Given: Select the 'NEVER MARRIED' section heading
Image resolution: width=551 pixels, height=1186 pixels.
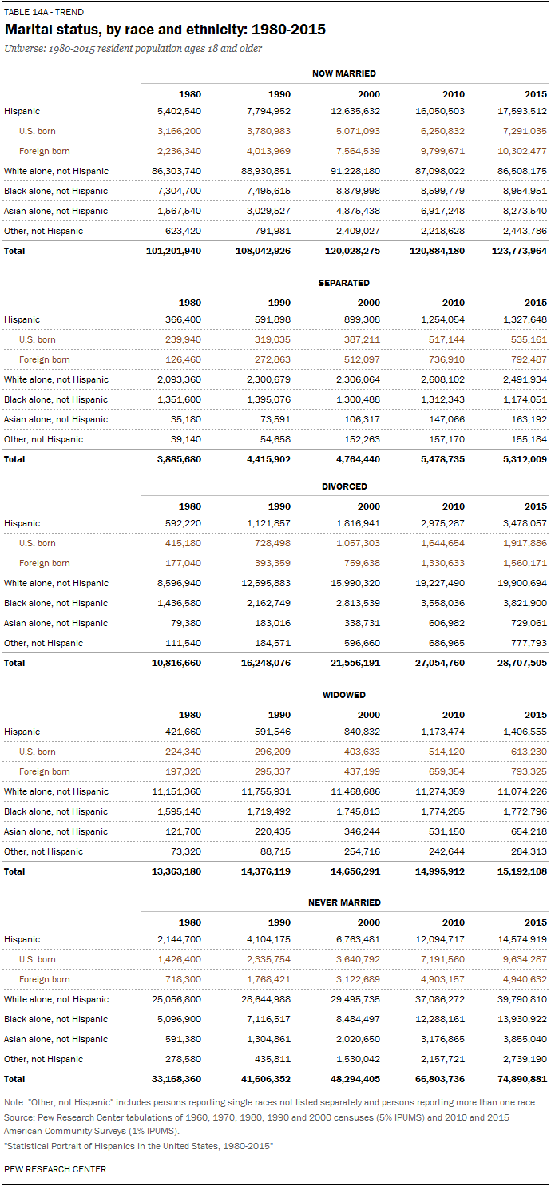Looking at the screenshot, I should coord(343,902).
